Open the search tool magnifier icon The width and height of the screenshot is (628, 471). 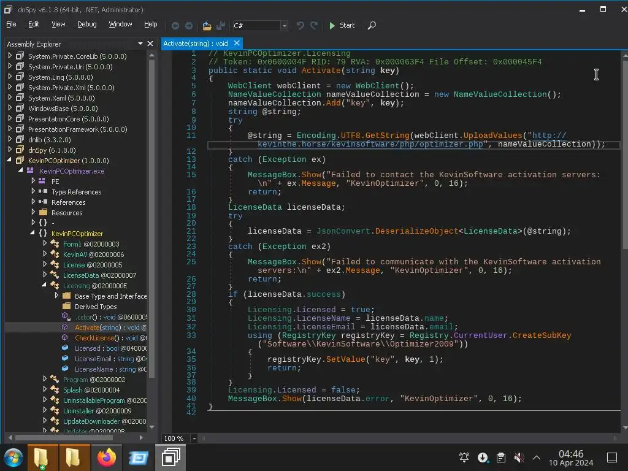372,26
